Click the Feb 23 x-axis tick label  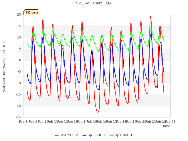click(170, 122)
